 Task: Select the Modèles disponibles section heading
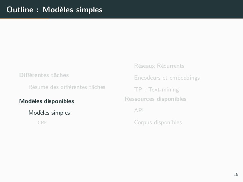(x=47, y=101)
